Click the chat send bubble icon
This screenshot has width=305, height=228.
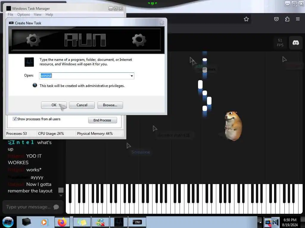pyautogui.click(x=56, y=207)
